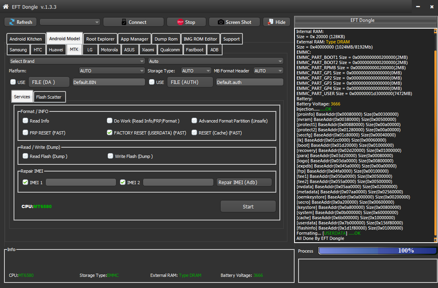This screenshot has height=288, width=438.
Task: Select the Android Model tab
Action: [x=64, y=39]
